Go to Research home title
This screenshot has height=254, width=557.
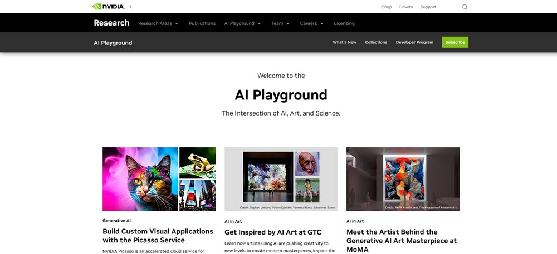[111, 23]
